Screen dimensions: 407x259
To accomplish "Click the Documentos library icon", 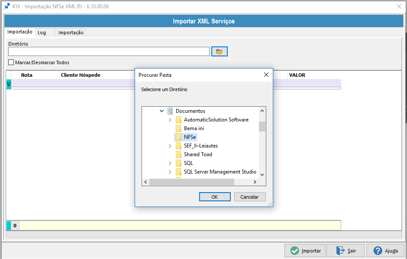I will click(170, 111).
